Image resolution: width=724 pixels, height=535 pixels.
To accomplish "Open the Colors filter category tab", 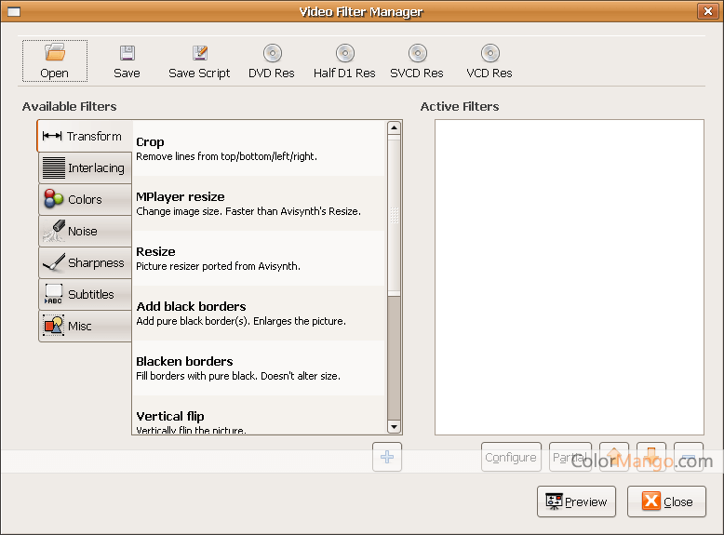I will point(85,200).
